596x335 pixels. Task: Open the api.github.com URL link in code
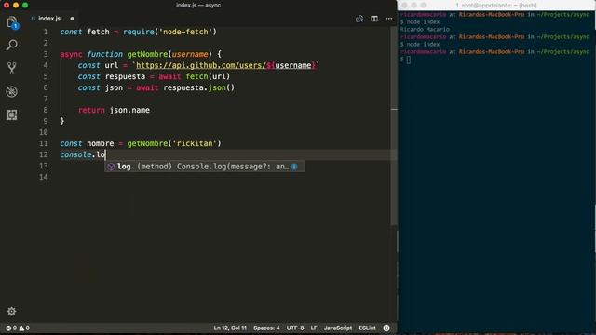[225, 65]
